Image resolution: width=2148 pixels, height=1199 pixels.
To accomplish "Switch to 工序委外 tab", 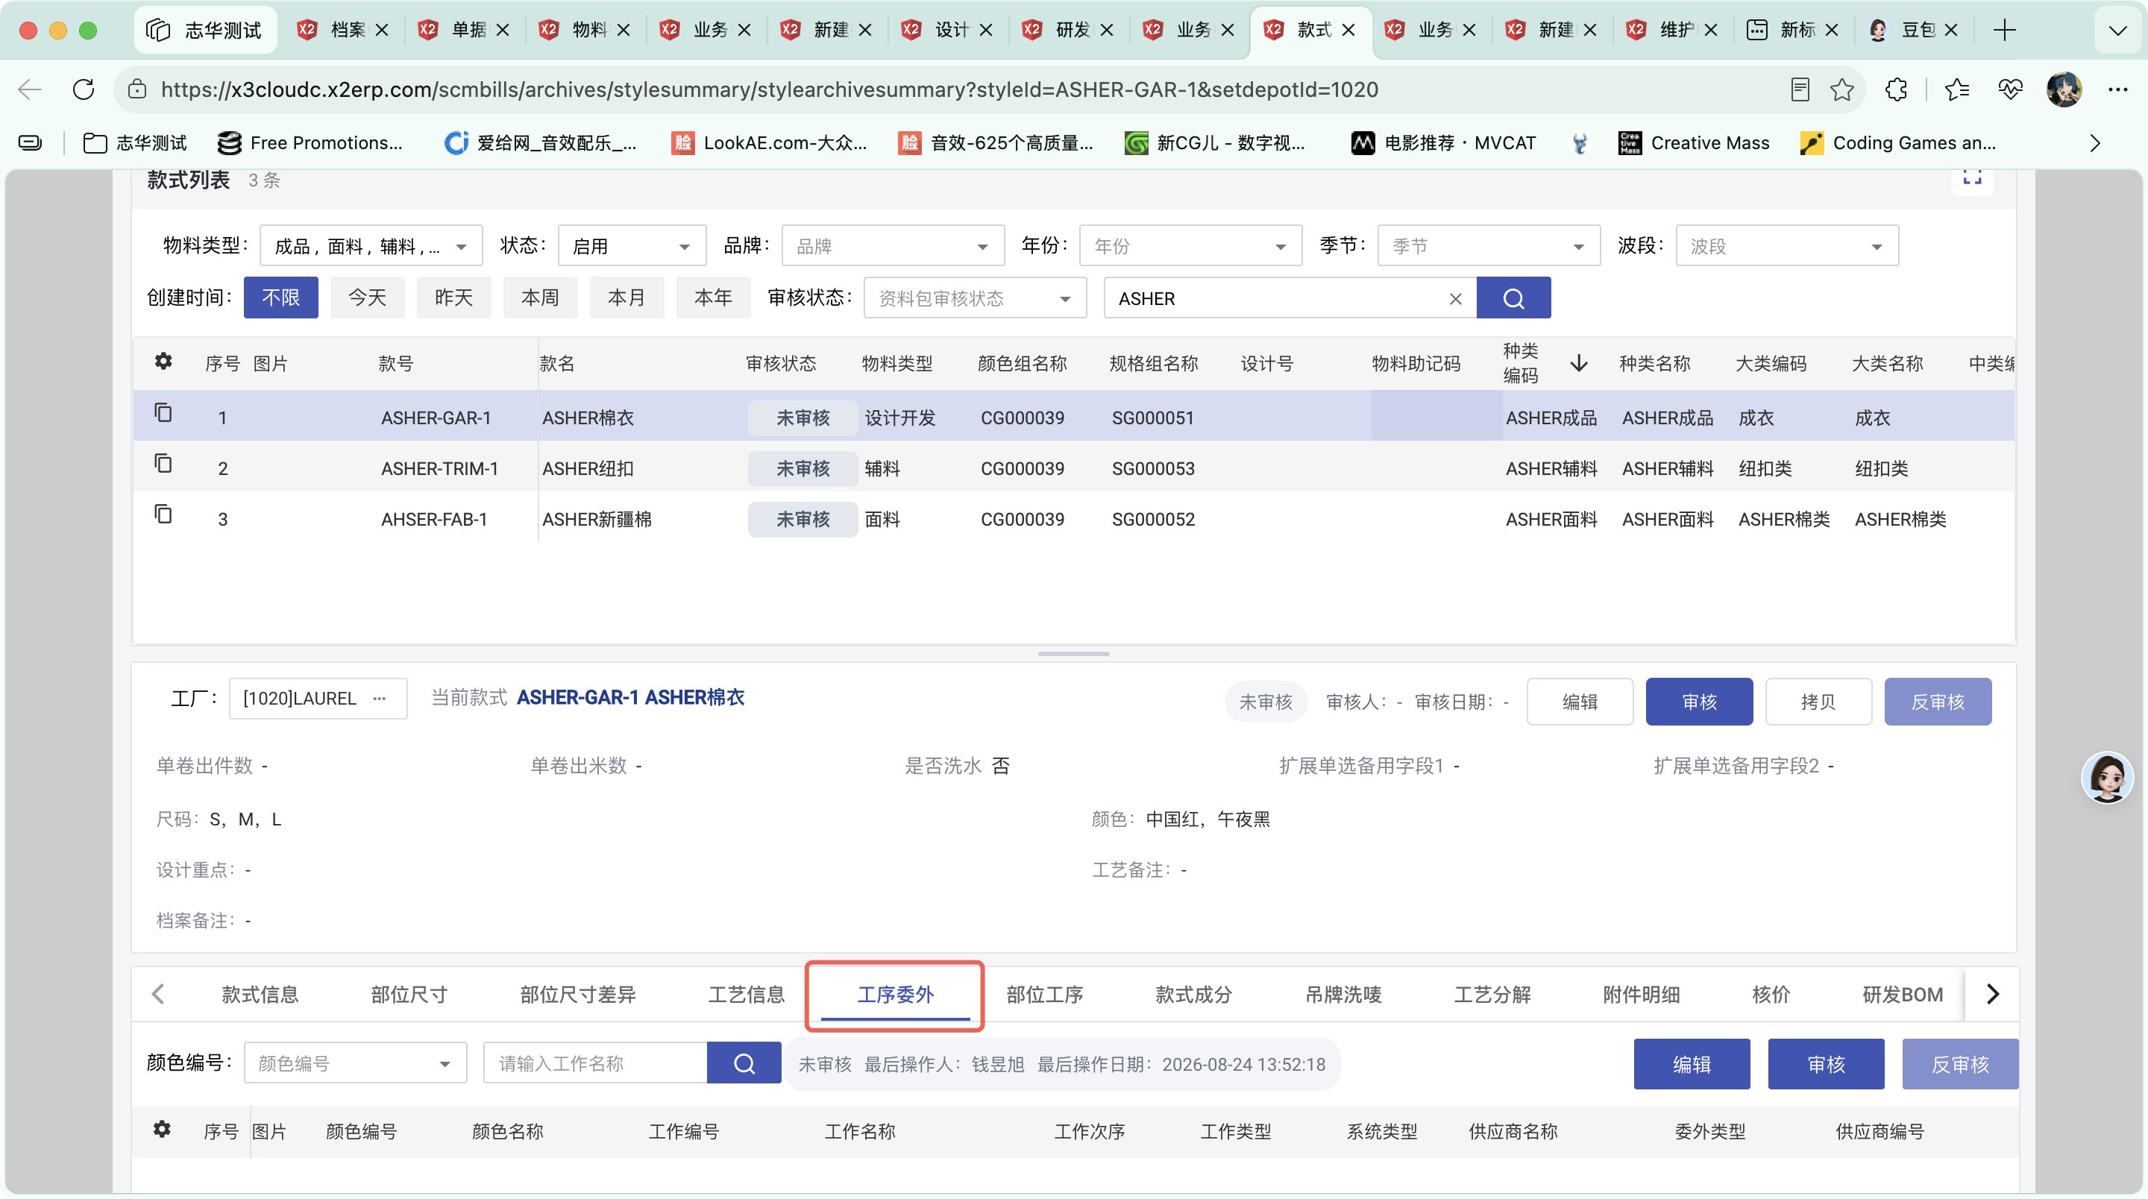I will tap(896, 995).
